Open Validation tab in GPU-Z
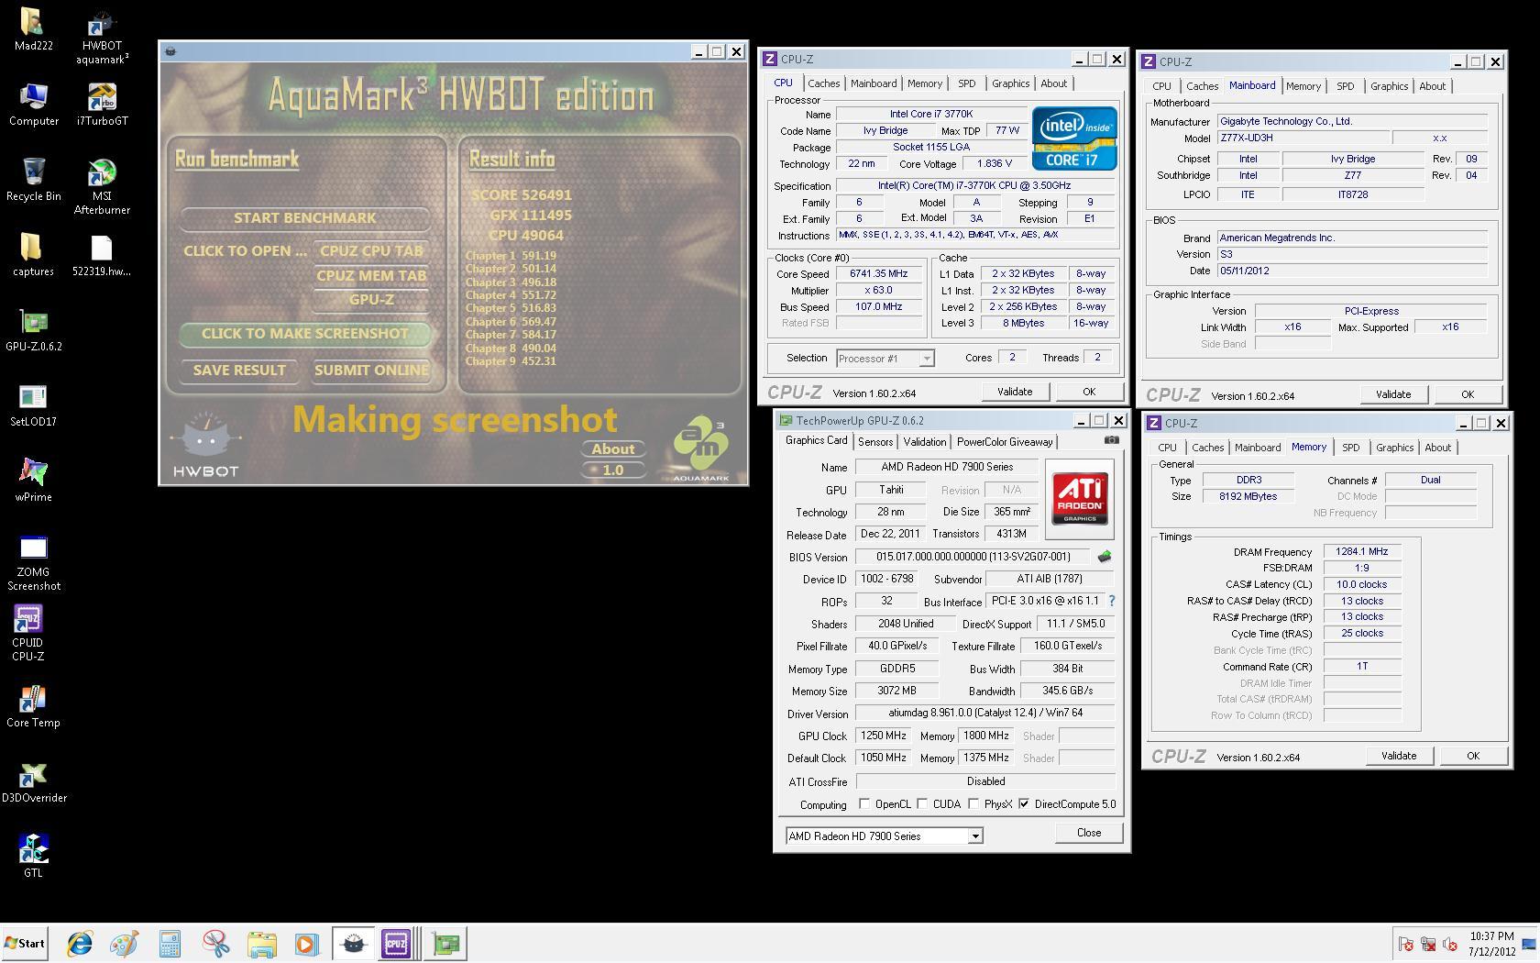Screen dimensions: 1540x963 [x=924, y=442]
